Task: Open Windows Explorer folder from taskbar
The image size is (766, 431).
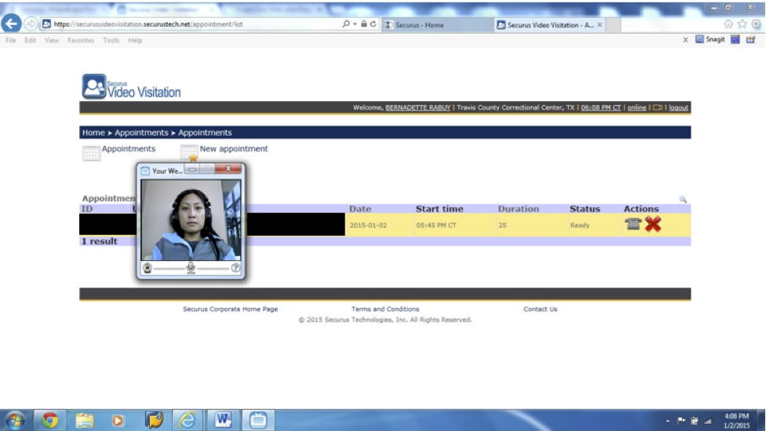Action: pos(85,420)
